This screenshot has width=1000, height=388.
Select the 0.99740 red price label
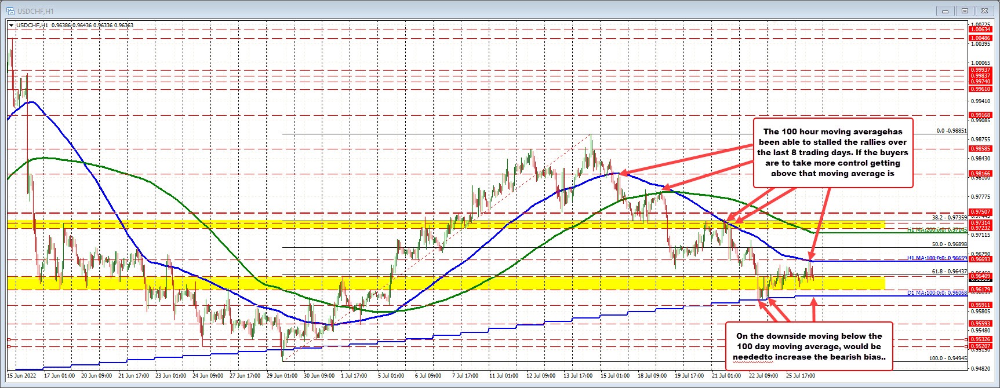point(980,82)
